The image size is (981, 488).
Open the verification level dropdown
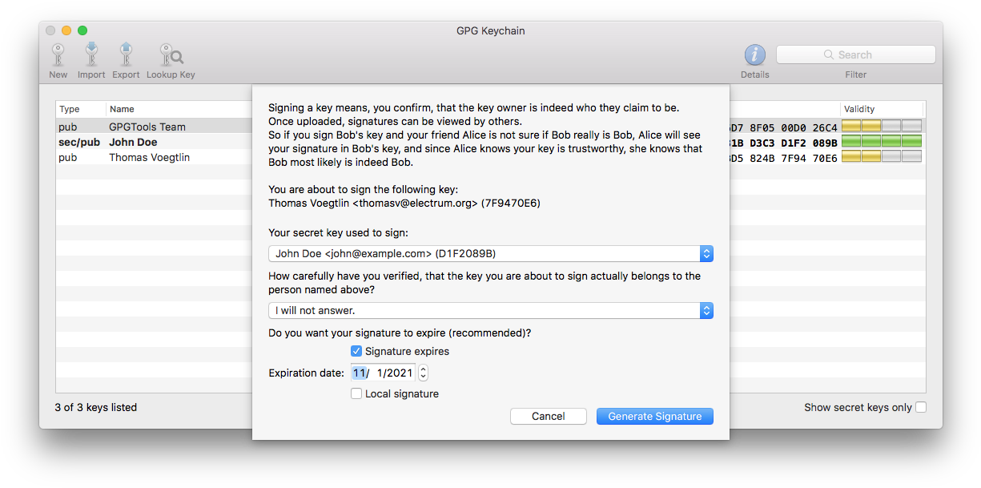[x=490, y=310]
